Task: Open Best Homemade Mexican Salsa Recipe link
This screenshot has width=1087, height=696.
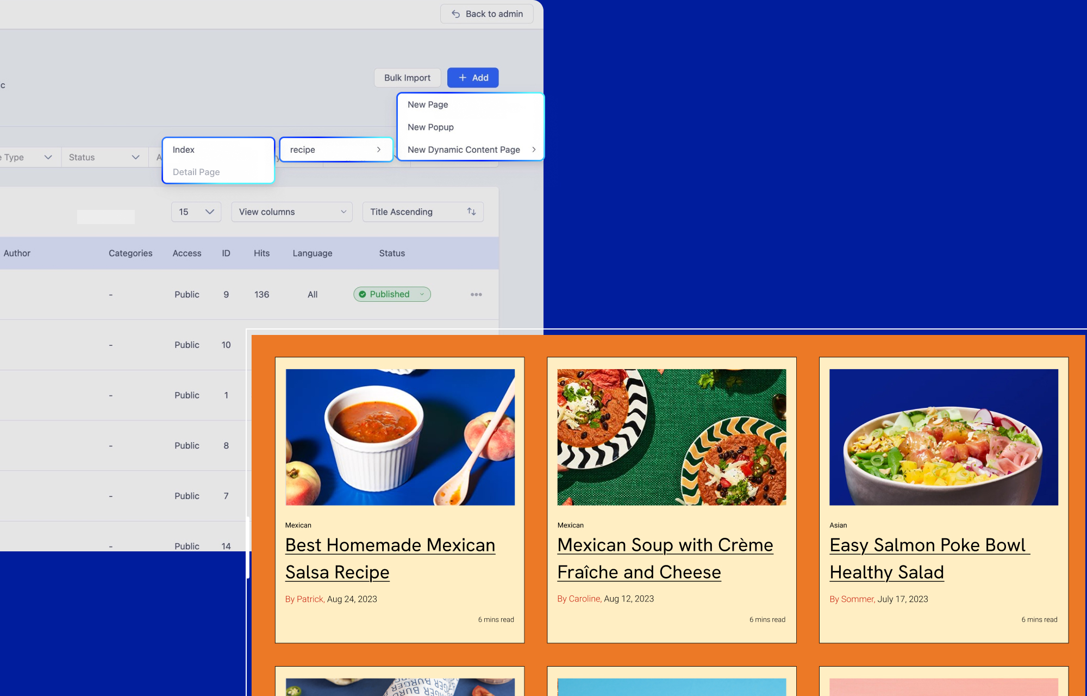Action: pos(390,545)
